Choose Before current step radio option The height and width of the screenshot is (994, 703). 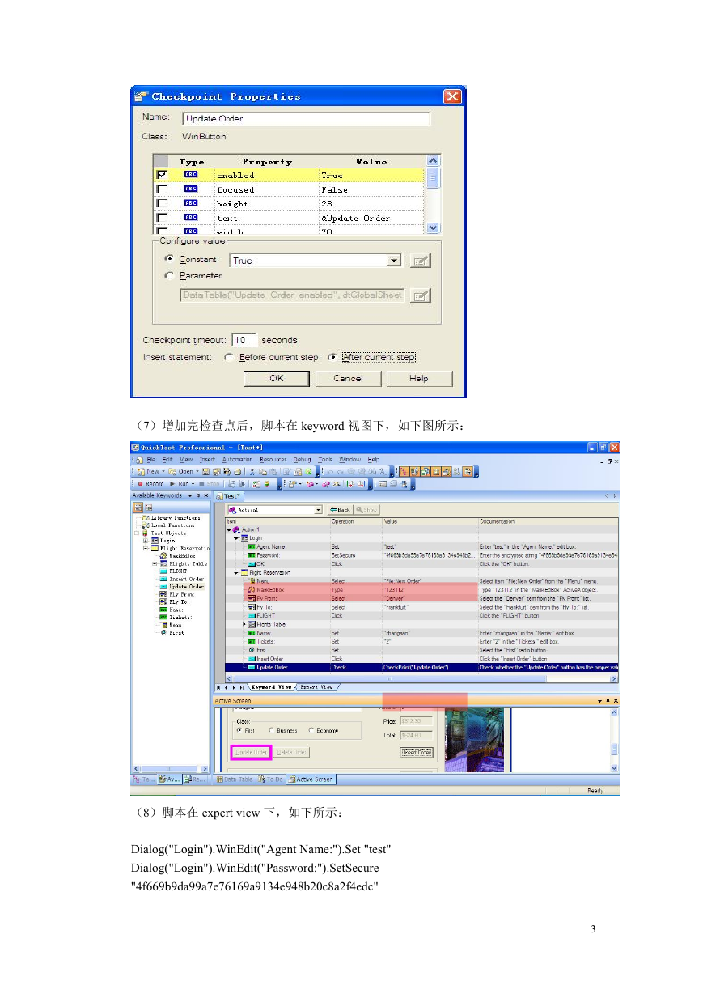229,357
